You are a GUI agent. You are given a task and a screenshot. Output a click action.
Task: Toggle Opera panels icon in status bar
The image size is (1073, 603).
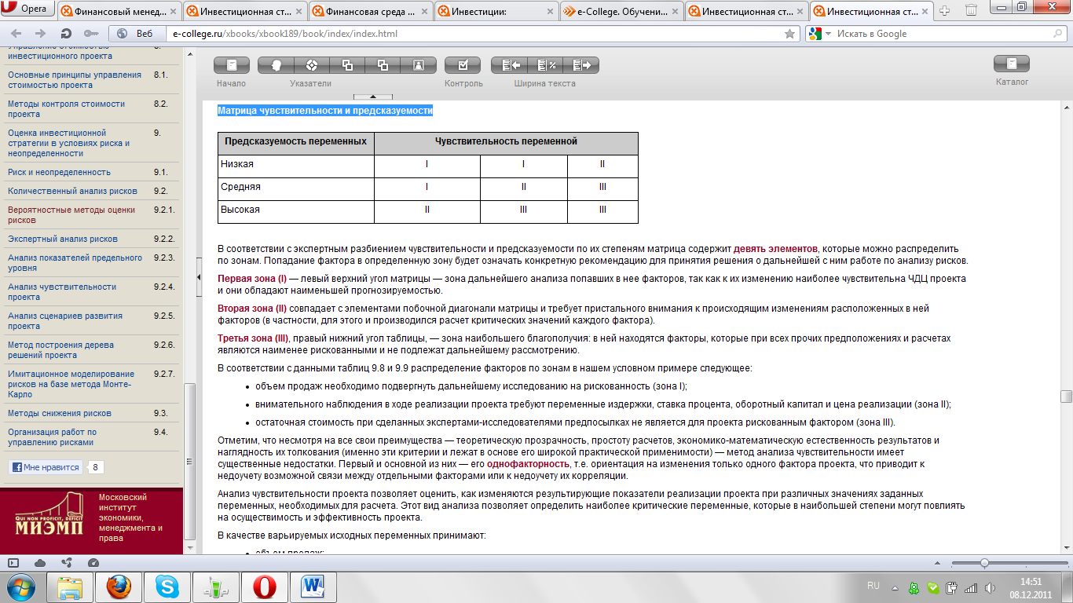click(x=13, y=563)
